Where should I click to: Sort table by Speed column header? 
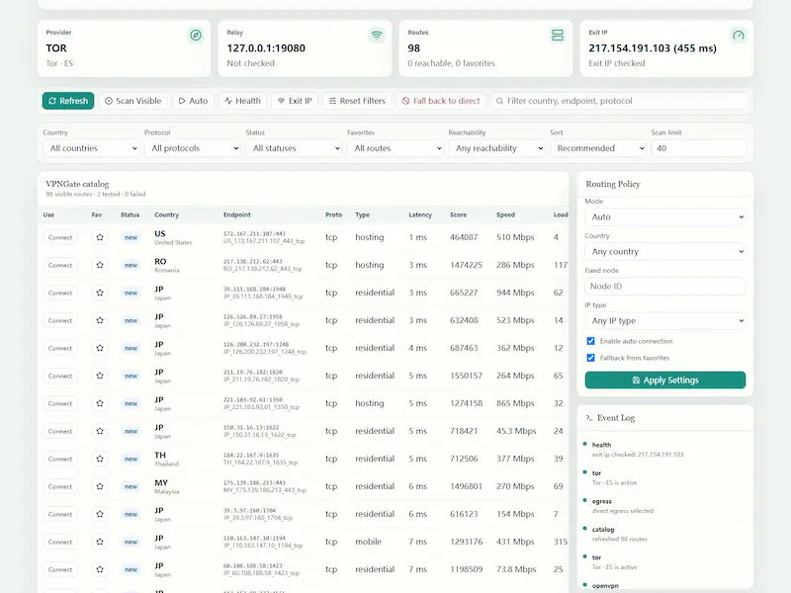505,214
